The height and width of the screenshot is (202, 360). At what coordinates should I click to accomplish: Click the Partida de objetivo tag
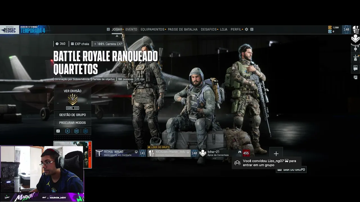point(103,79)
